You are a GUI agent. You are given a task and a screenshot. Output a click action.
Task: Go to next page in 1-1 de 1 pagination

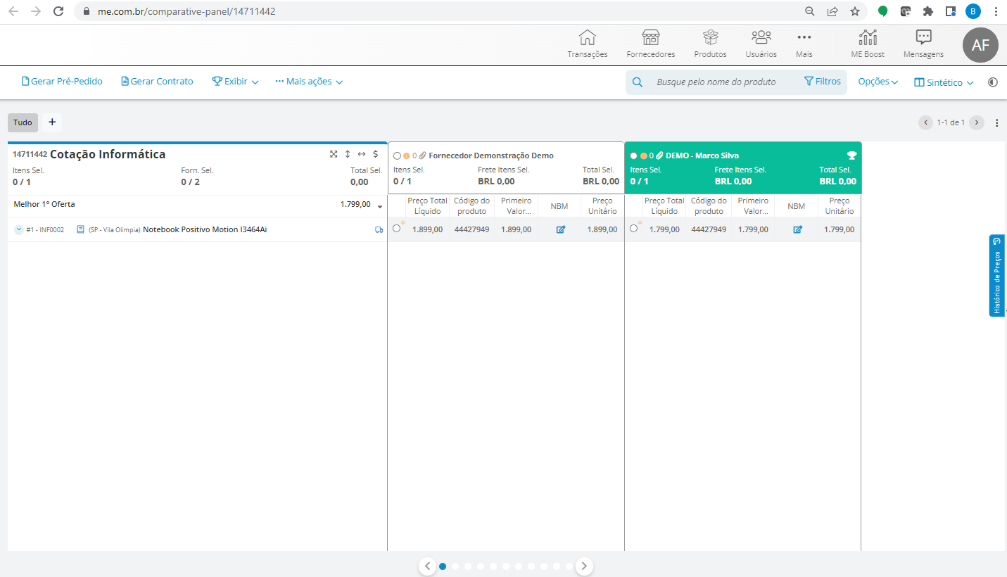977,122
